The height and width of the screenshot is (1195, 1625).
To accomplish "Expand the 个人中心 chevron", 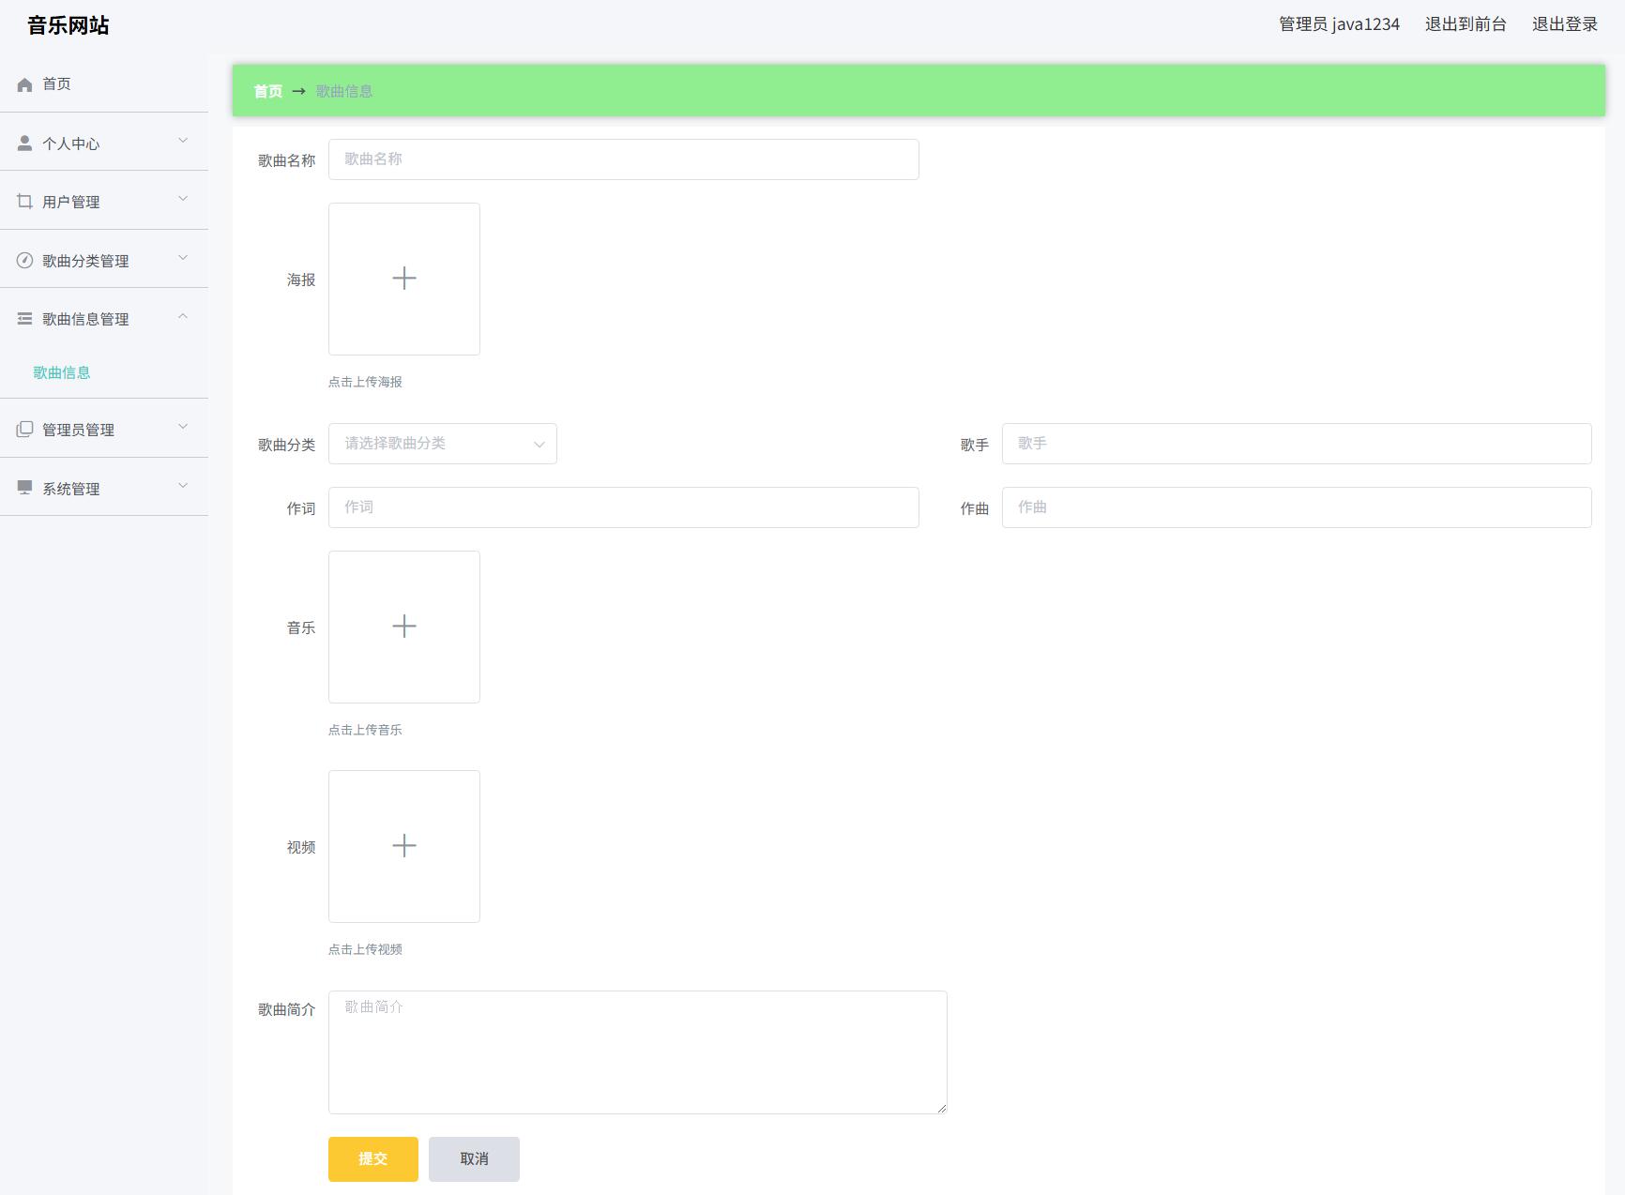I will point(183,141).
